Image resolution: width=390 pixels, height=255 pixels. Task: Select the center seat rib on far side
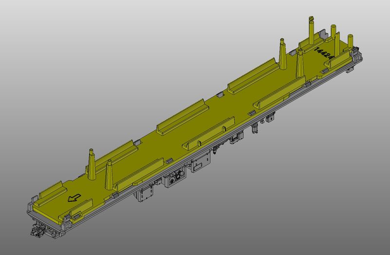[x=181, y=115]
